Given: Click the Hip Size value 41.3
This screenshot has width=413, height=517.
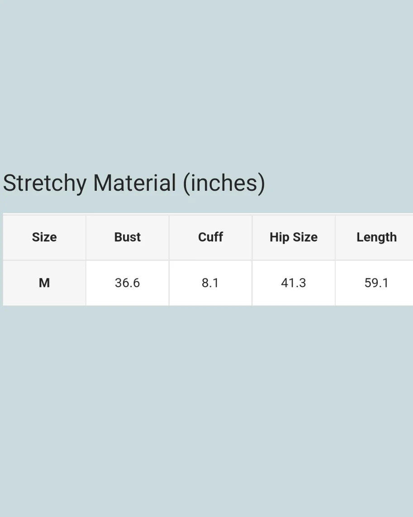Looking at the screenshot, I should point(294,283).
